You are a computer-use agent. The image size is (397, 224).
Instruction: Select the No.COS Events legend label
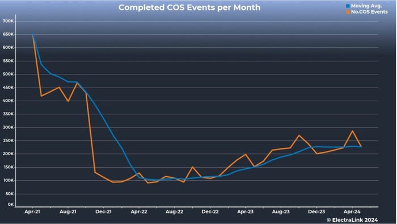coord(369,12)
